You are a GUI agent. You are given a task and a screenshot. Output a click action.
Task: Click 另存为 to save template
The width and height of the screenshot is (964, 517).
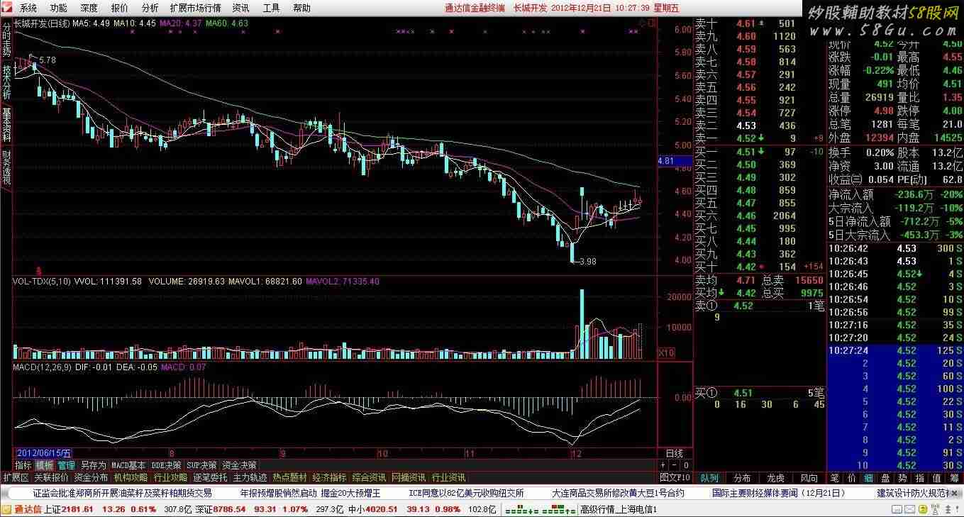coord(93,465)
